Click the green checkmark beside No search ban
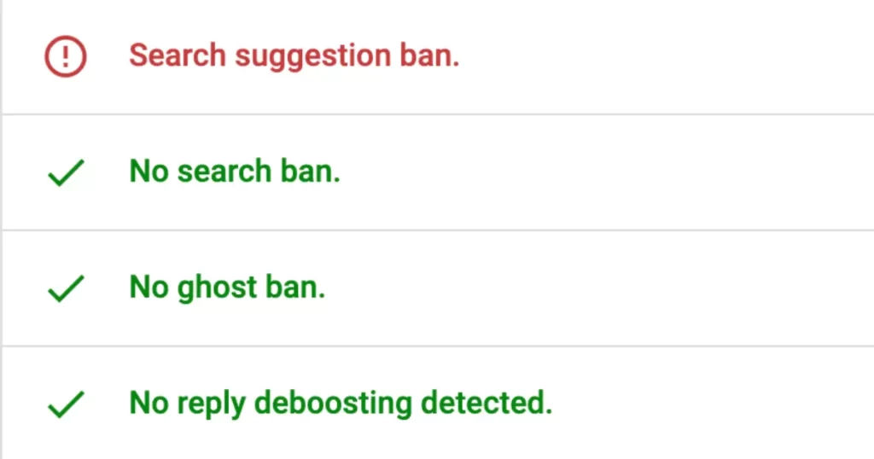This screenshot has height=459, width=874. [x=66, y=174]
